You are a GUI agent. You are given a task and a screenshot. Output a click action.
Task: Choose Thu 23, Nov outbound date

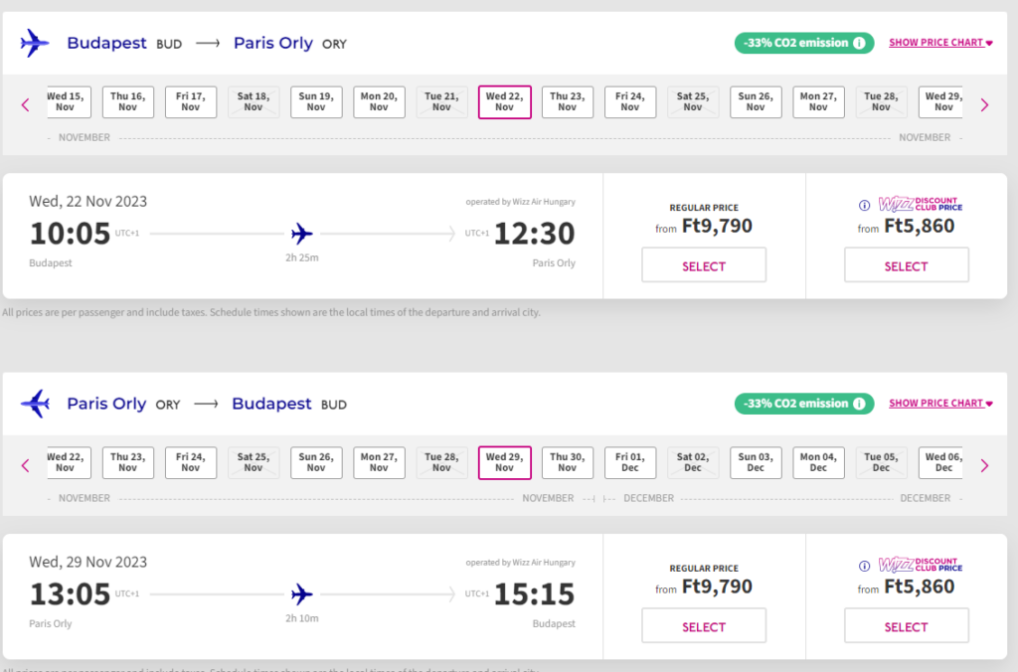pos(567,101)
